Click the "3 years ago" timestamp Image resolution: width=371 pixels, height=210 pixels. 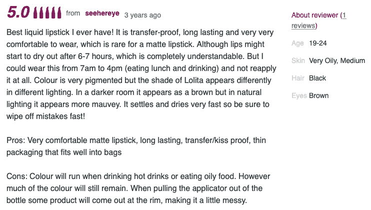(x=142, y=15)
